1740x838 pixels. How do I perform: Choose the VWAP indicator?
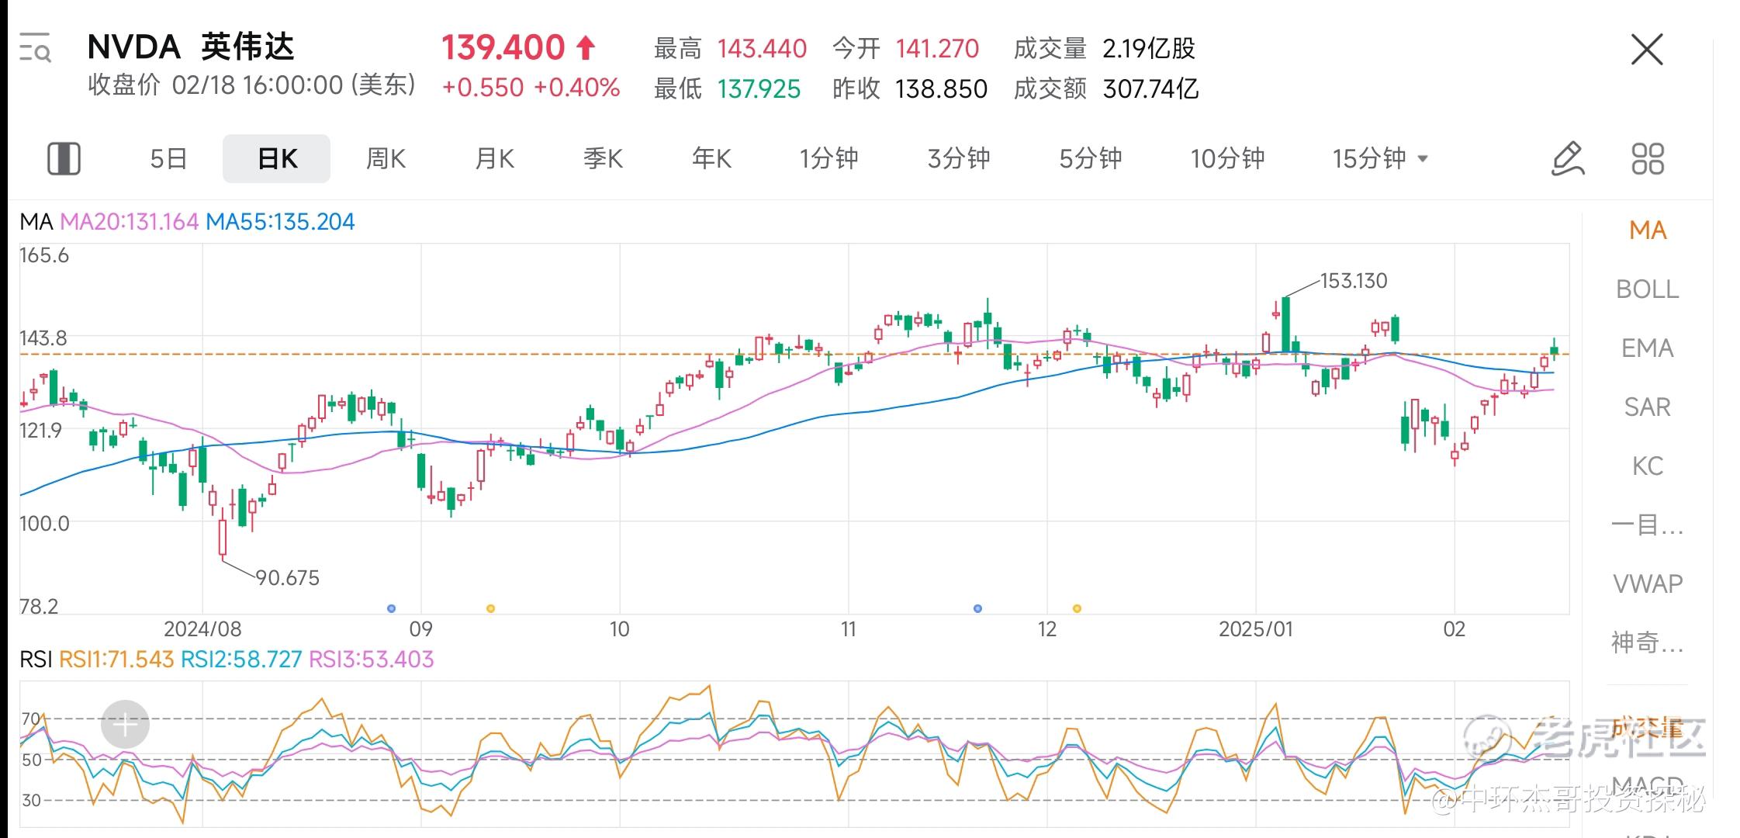1648,583
